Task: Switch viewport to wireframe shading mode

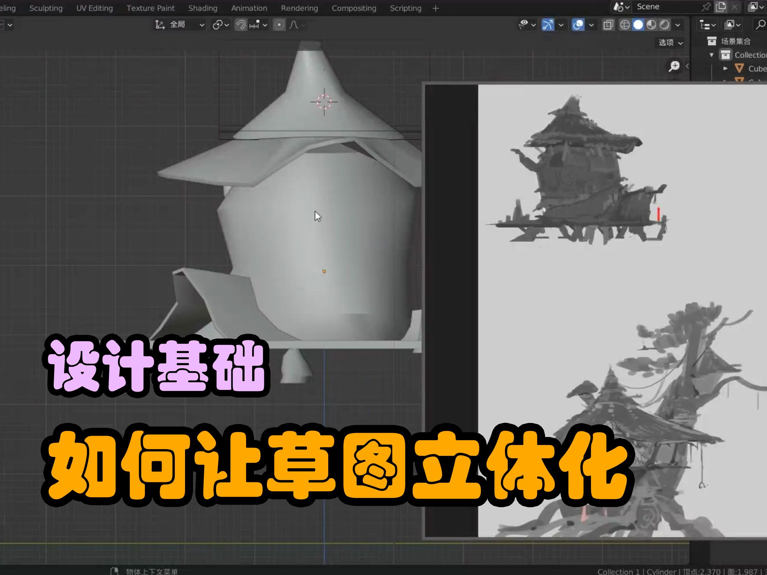Action: [625, 25]
